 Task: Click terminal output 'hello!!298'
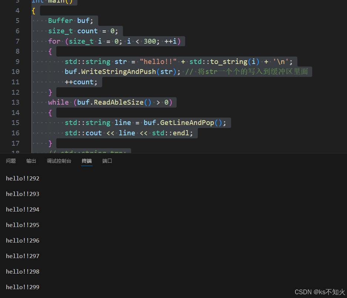tap(23, 271)
